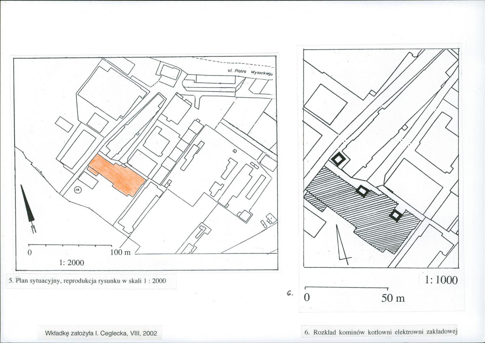This screenshot has width=485, height=343.
Task: Click the '50 m' scale bar label
Action: [393, 298]
